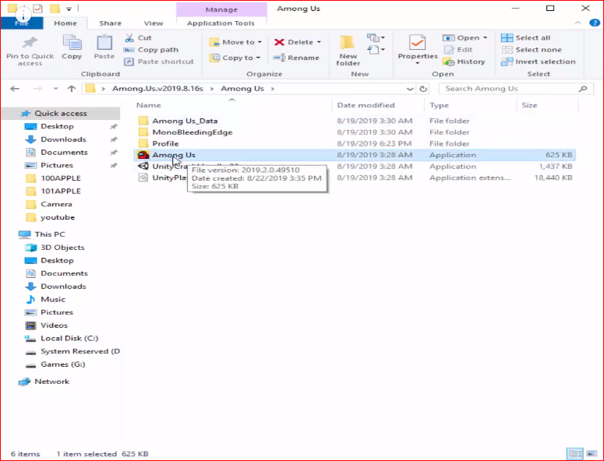Open Music under This PC
The image size is (604, 461).
53,299
